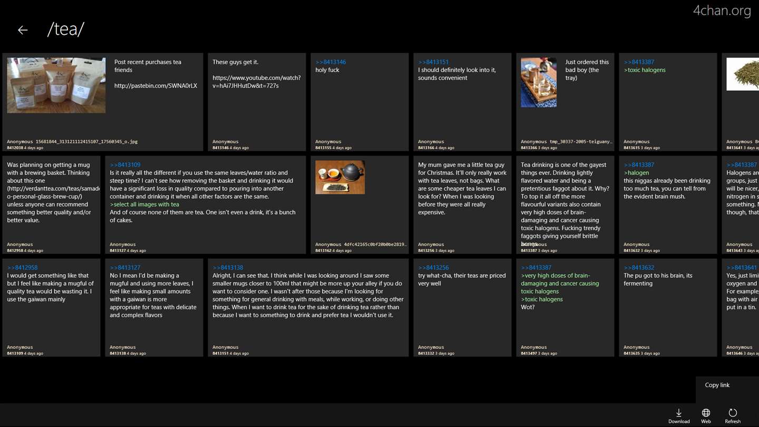Image resolution: width=759 pixels, height=427 pixels.
Task: Select the post 'this niggas already been drinking'
Action: (x=668, y=205)
